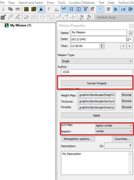Select My Mission (1) tree node

click(21, 25)
